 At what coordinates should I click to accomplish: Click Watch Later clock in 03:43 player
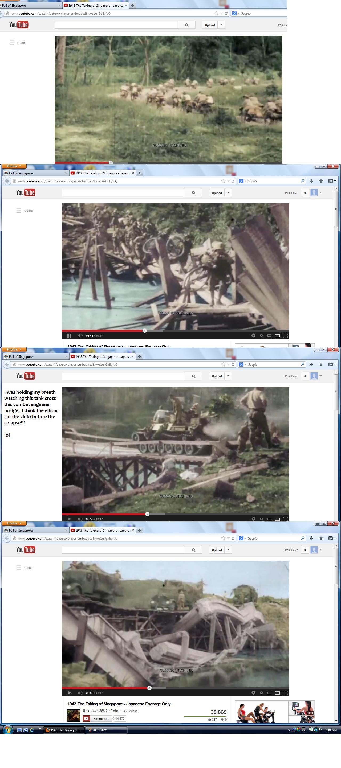261,335
